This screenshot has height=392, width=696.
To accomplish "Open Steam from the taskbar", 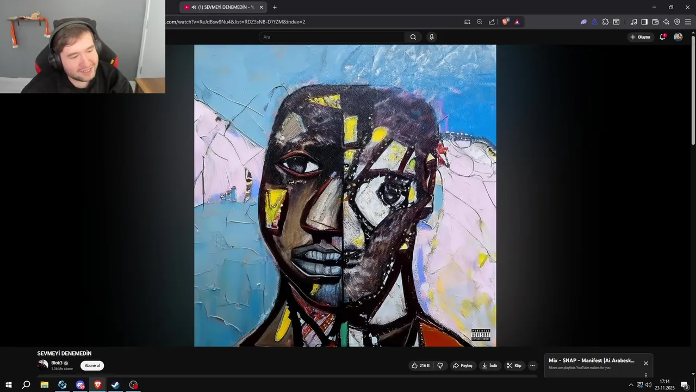I will [x=115, y=385].
